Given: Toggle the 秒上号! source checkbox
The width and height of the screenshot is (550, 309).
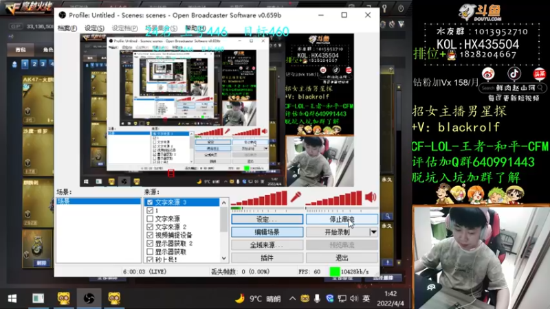Looking at the screenshot, I should 150,260.
